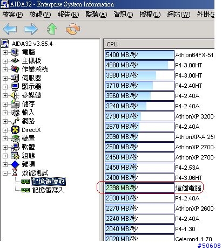Viewport: 222px width, 250px height.
Task: Open the 檢視(V) menu
Action: pos(41,15)
